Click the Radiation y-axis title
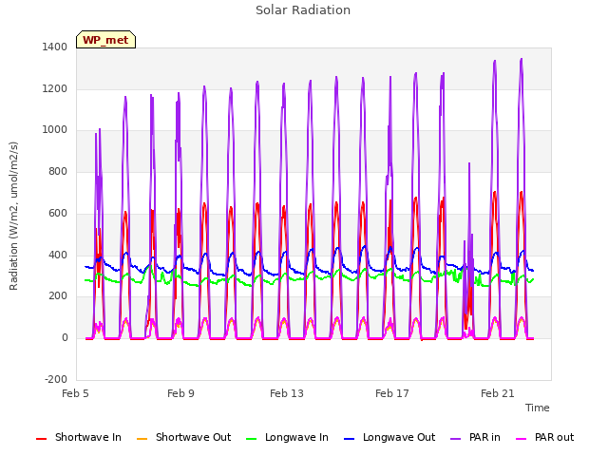Viewport: 608px width, 456px height. (x=13, y=216)
